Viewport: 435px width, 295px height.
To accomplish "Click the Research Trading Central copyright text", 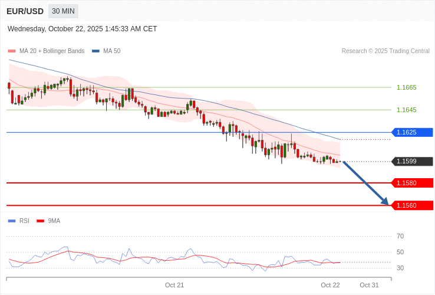I will click(385, 51).
